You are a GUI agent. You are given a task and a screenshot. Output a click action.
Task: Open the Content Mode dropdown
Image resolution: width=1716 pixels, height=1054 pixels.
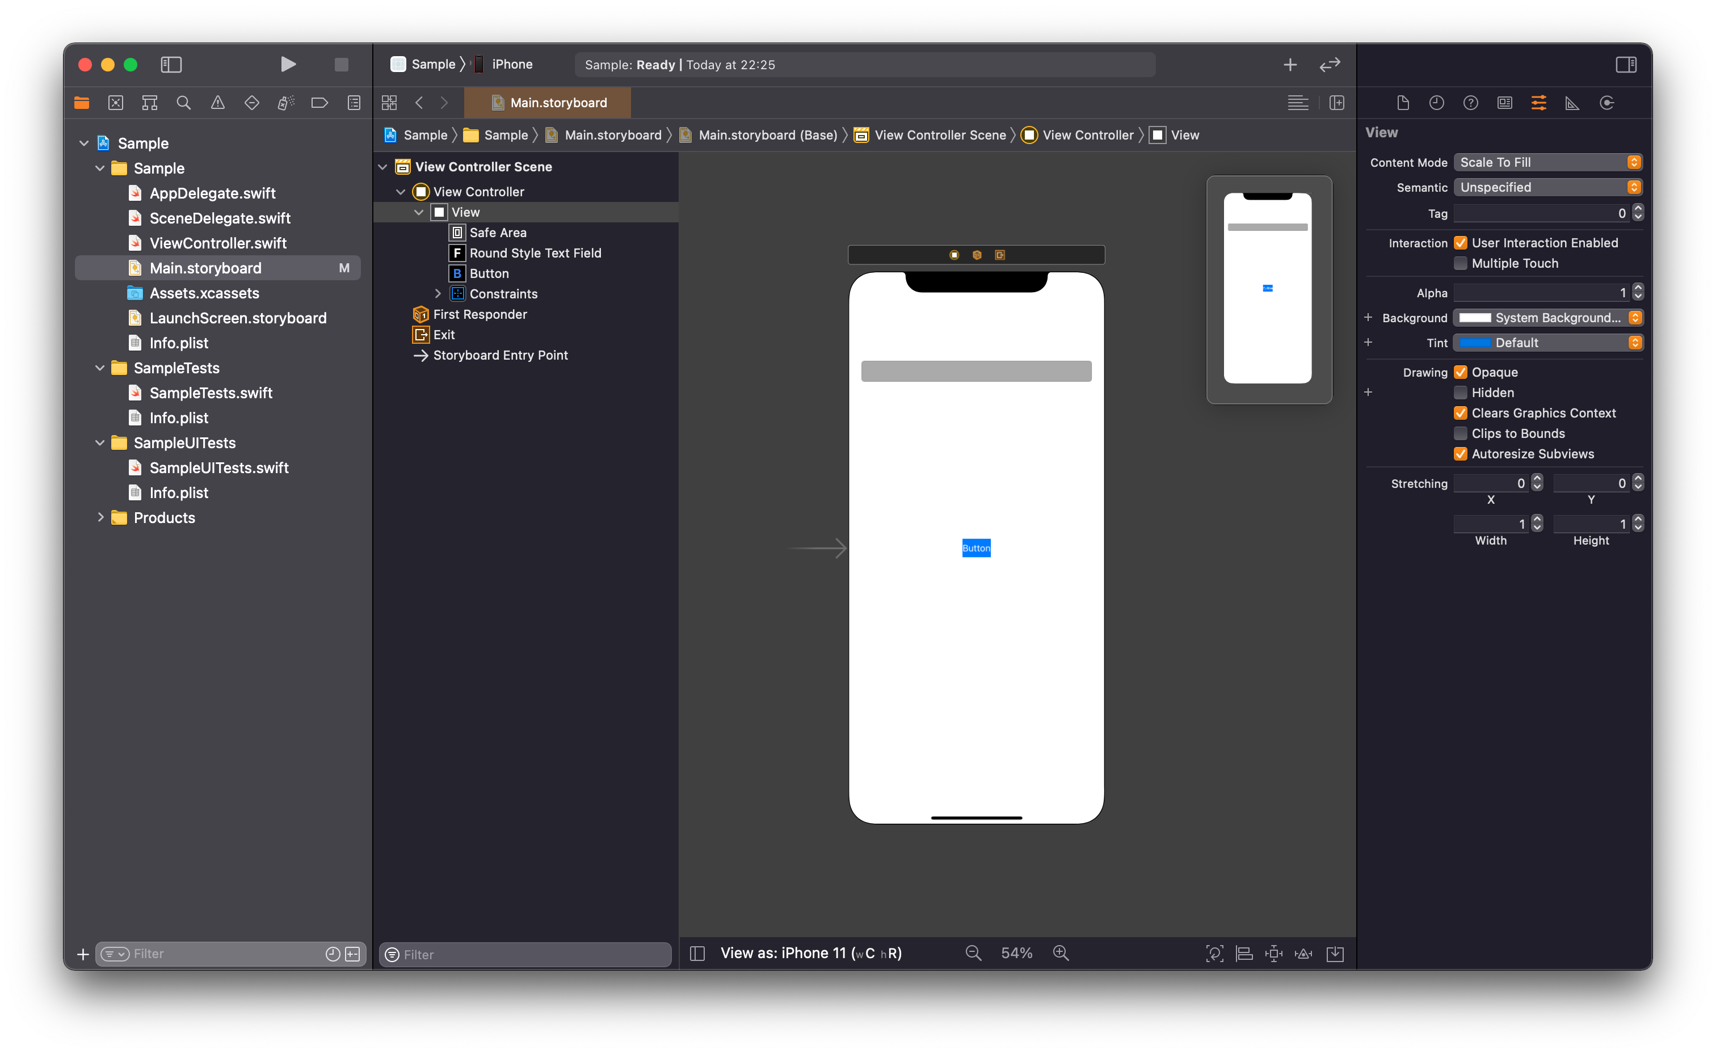point(1548,162)
